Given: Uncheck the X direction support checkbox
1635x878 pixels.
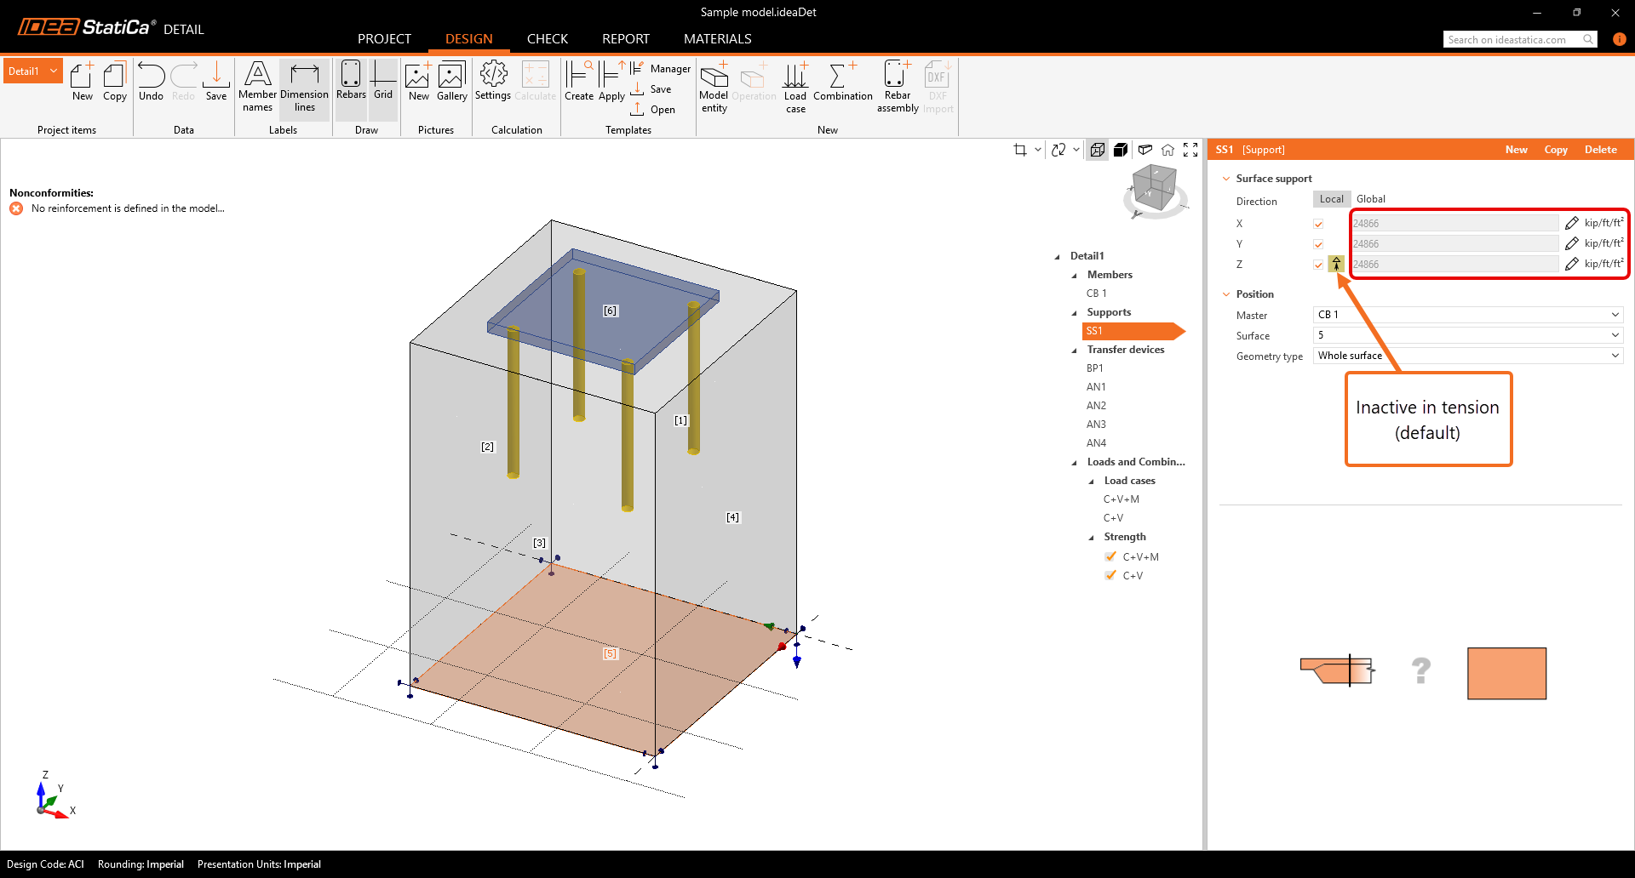Looking at the screenshot, I should 1318,224.
